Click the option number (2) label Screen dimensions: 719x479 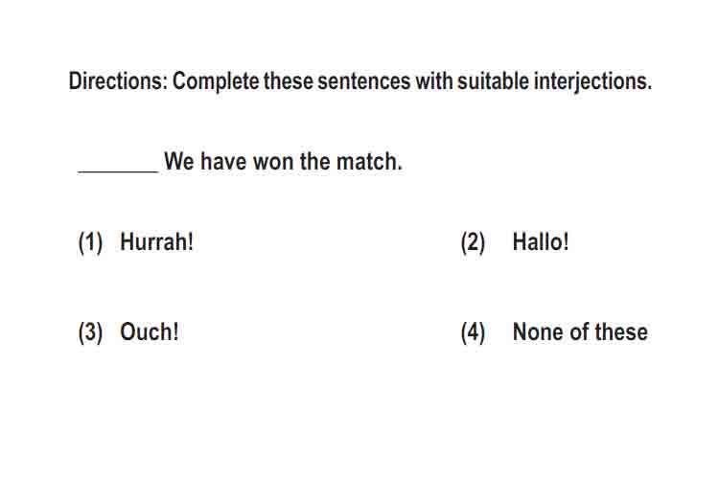point(473,242)
